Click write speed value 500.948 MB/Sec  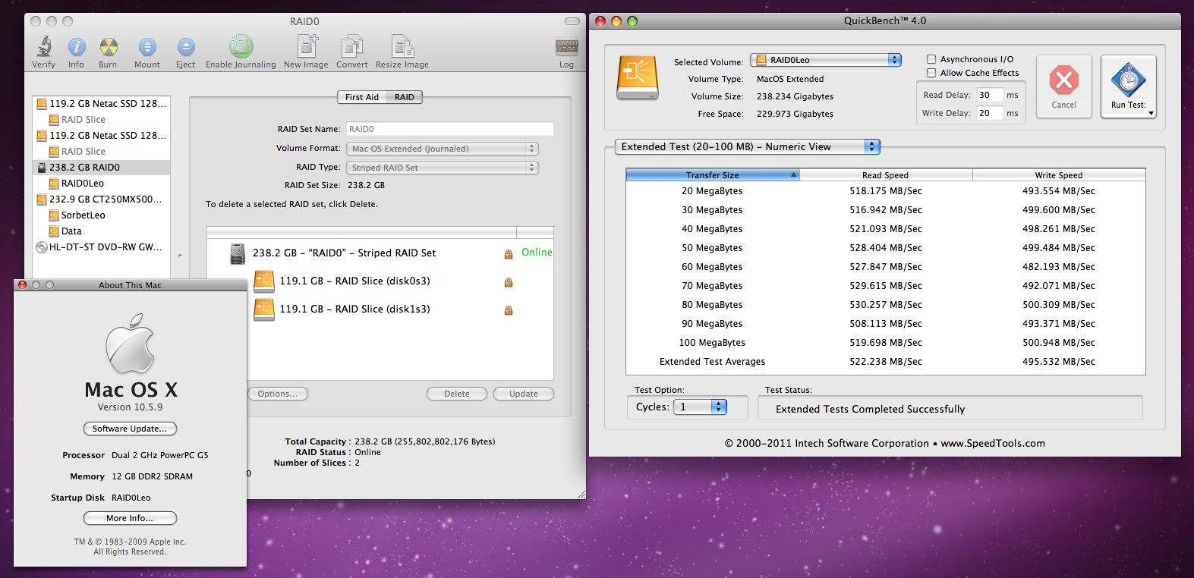(x=1059, y=343)
